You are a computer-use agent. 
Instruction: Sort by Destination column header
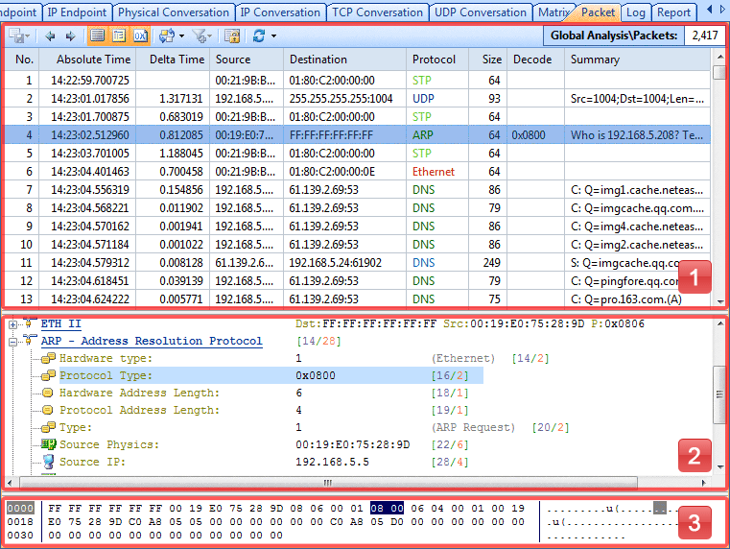pos(345,60)
